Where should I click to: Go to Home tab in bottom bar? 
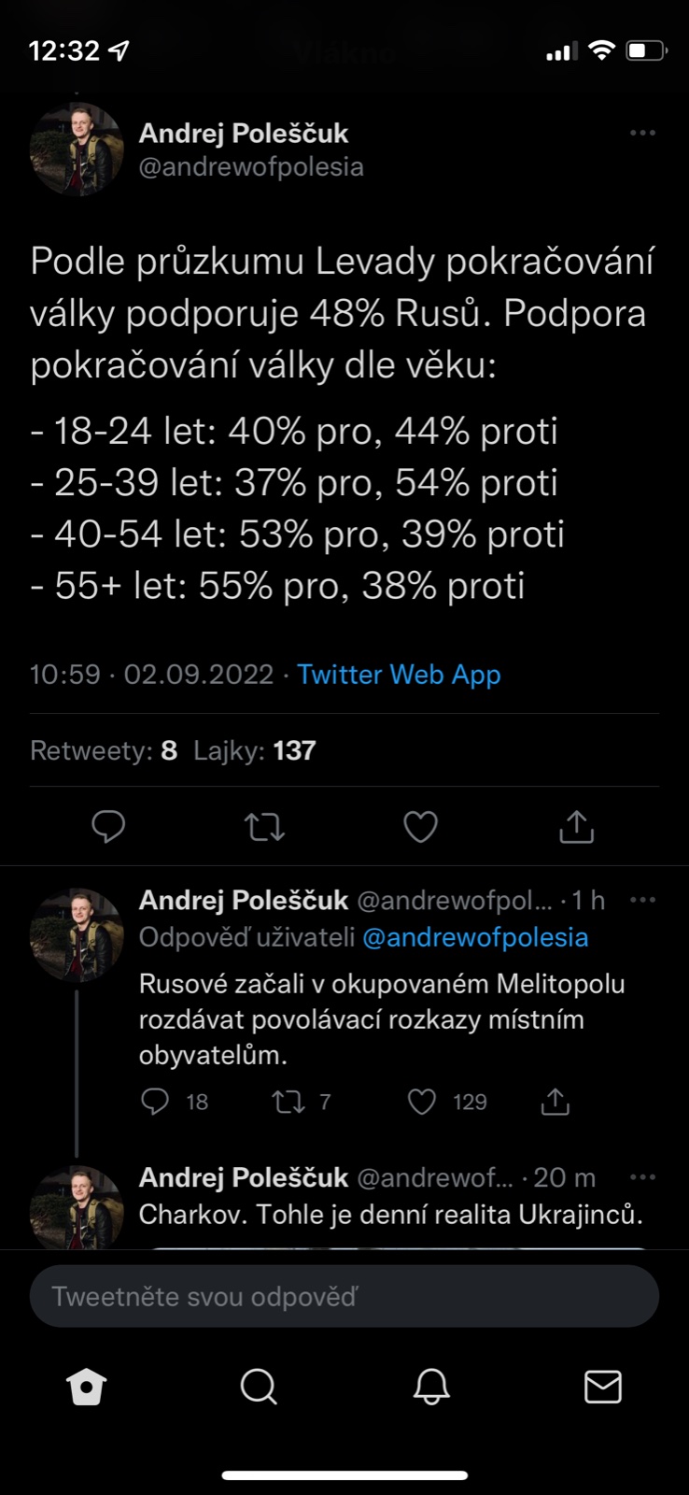87,1388
